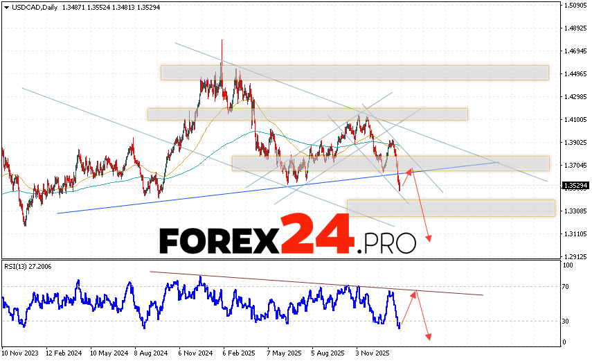Image resolution: width=592 pixels, height=361 pixels.
Task: Click the red upward arrowhead in the RSI panel
Action: click(415, 293)
